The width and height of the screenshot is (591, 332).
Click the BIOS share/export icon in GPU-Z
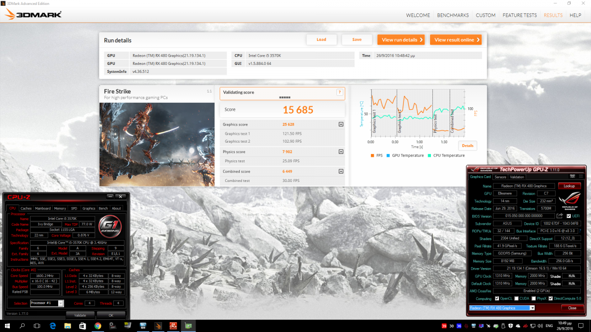pos(560,216)
